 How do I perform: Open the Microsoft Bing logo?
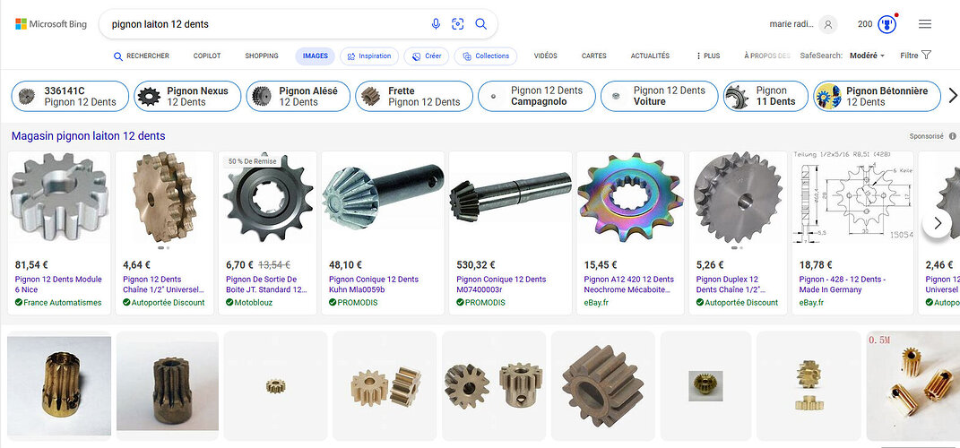pyautogui.click(x=51, y=24)
